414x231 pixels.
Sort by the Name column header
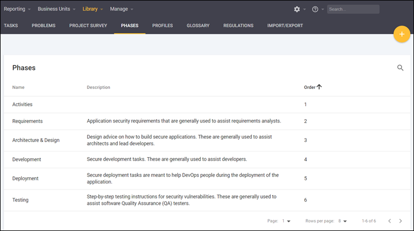pos(19,87)
